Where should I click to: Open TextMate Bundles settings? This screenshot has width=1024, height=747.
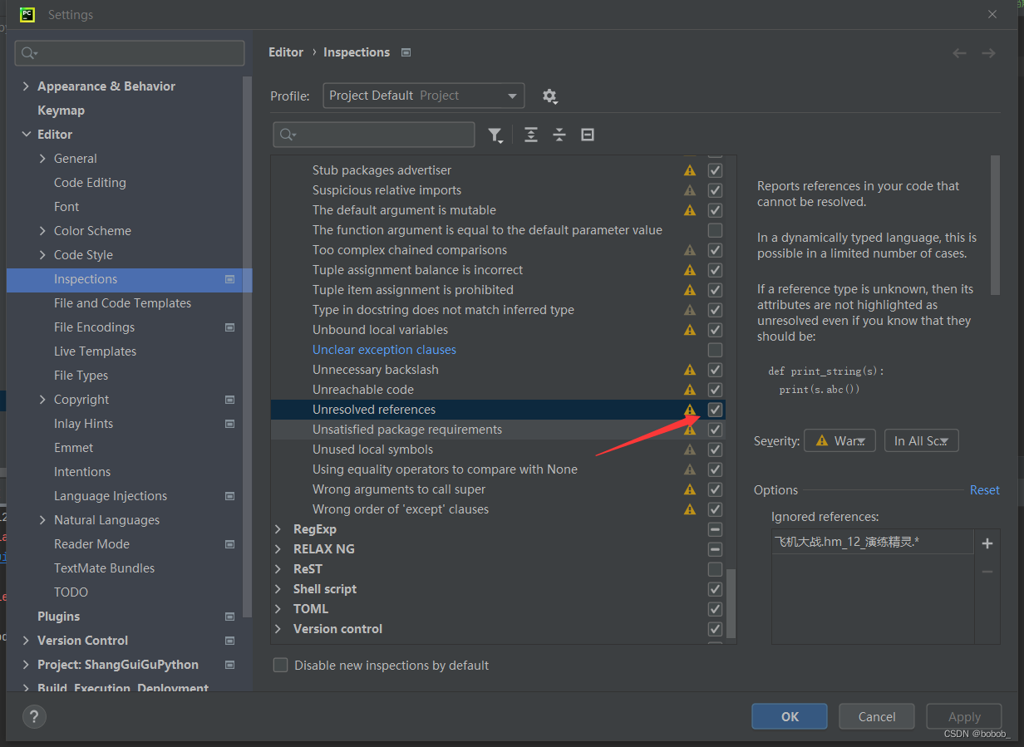tap(104, 568)
